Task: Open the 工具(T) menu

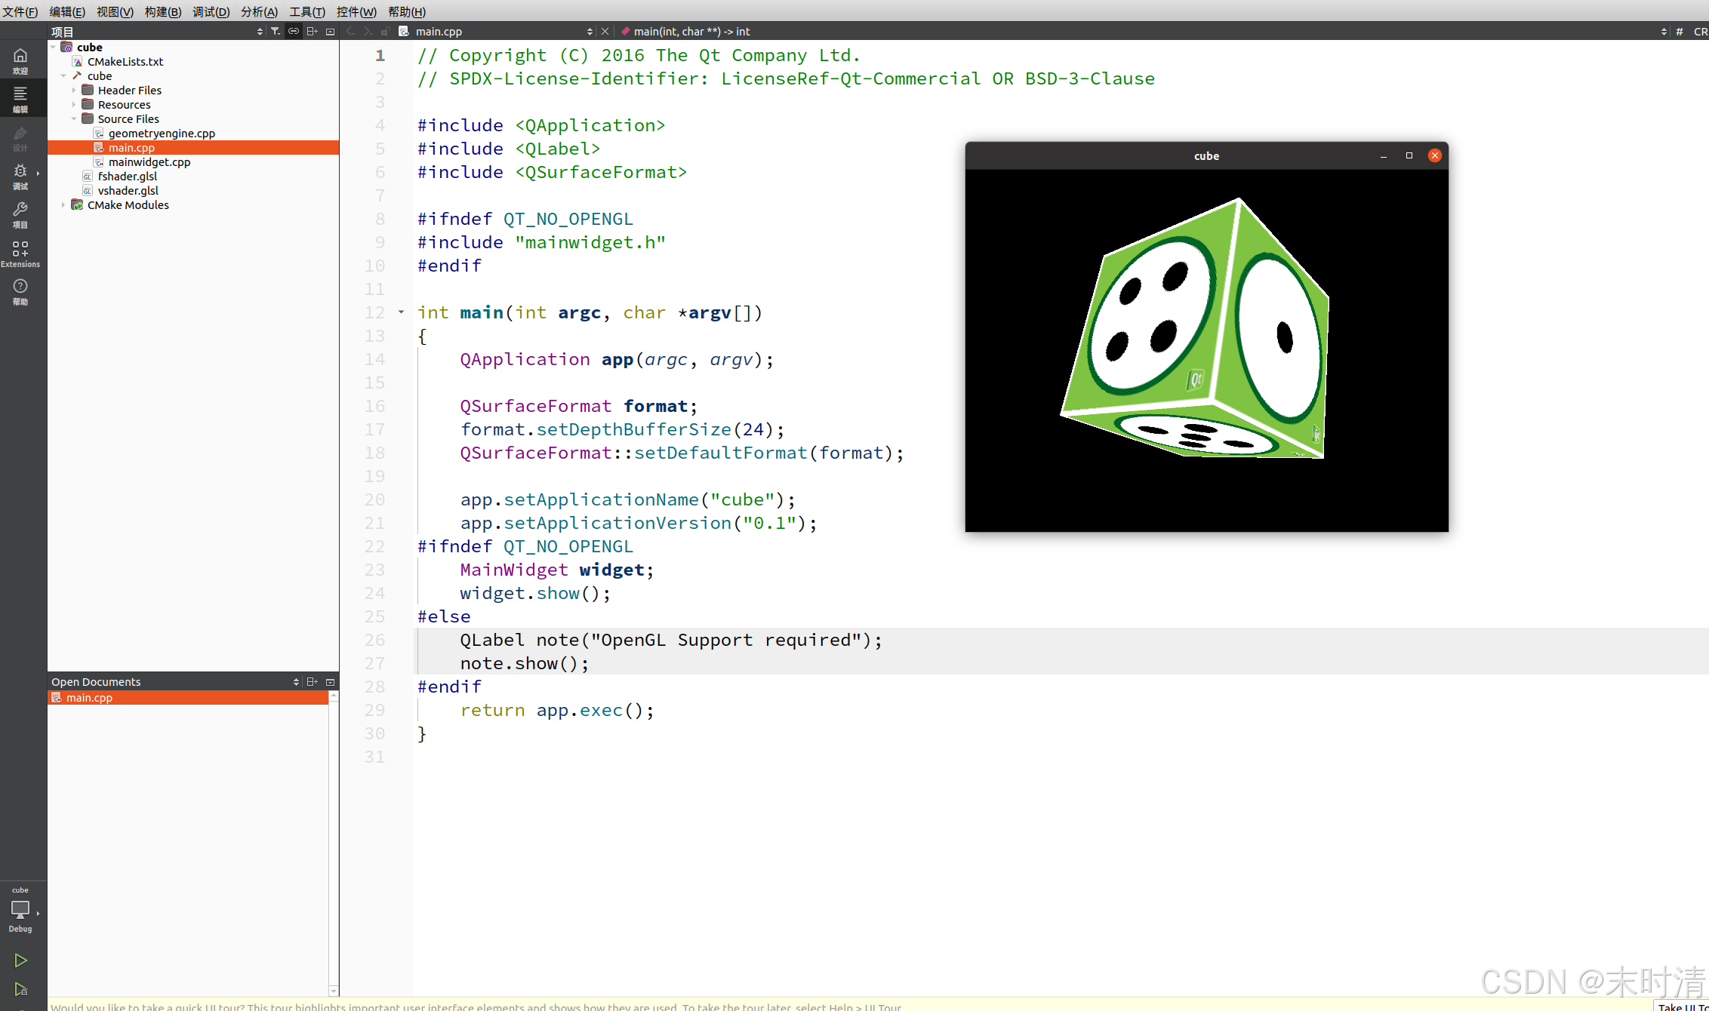Action: click(x=307, y=11)
